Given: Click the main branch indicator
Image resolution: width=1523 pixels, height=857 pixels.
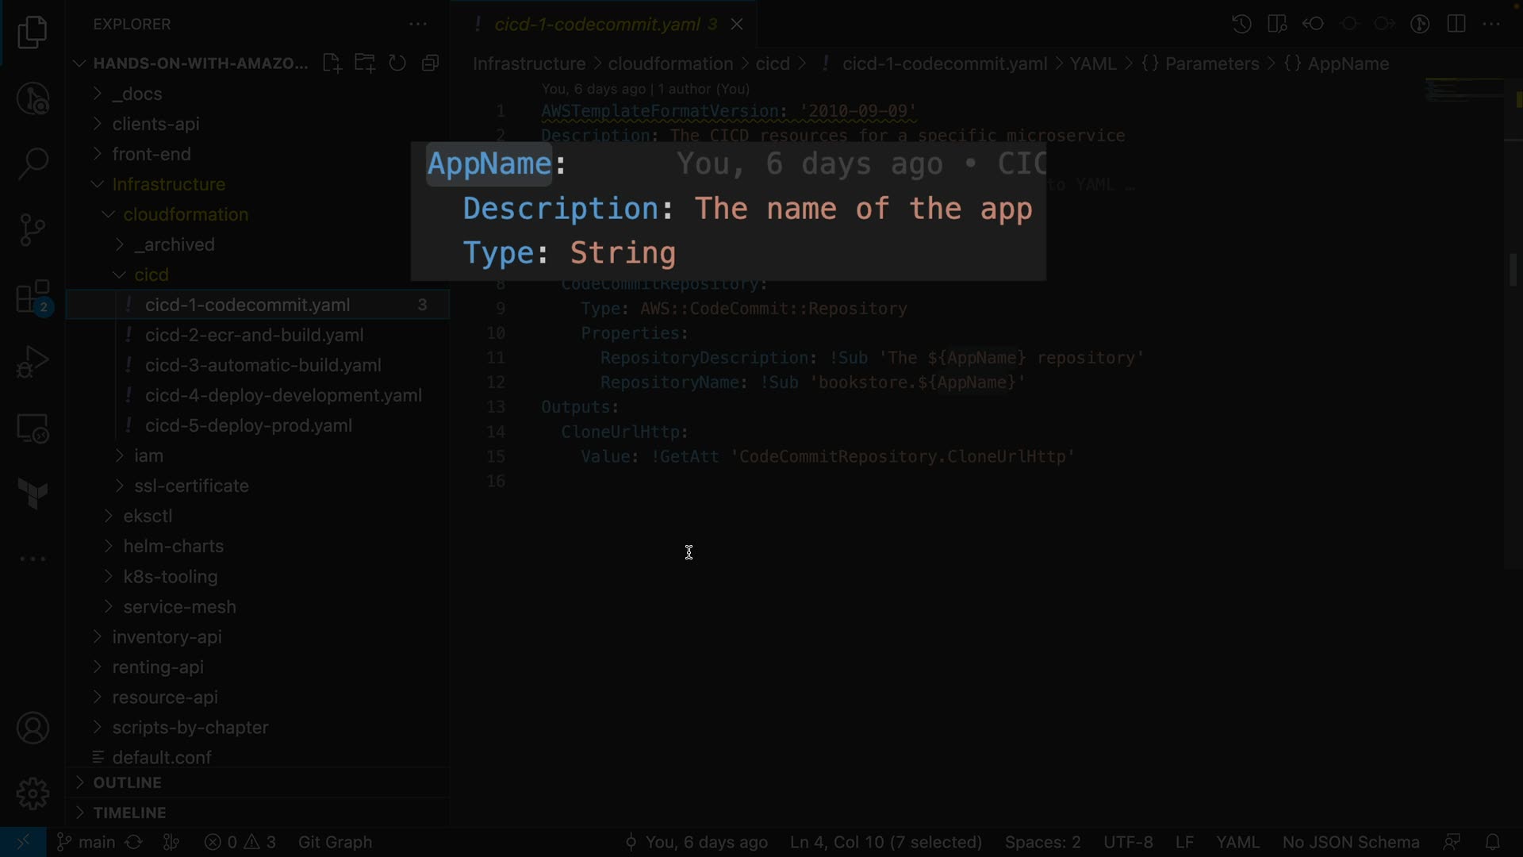Looking at the screenshot, I should [x=86, y=842].
